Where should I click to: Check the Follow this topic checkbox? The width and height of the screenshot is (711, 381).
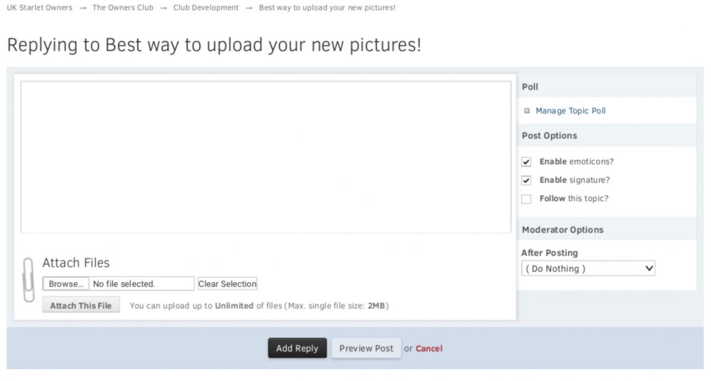526,199
